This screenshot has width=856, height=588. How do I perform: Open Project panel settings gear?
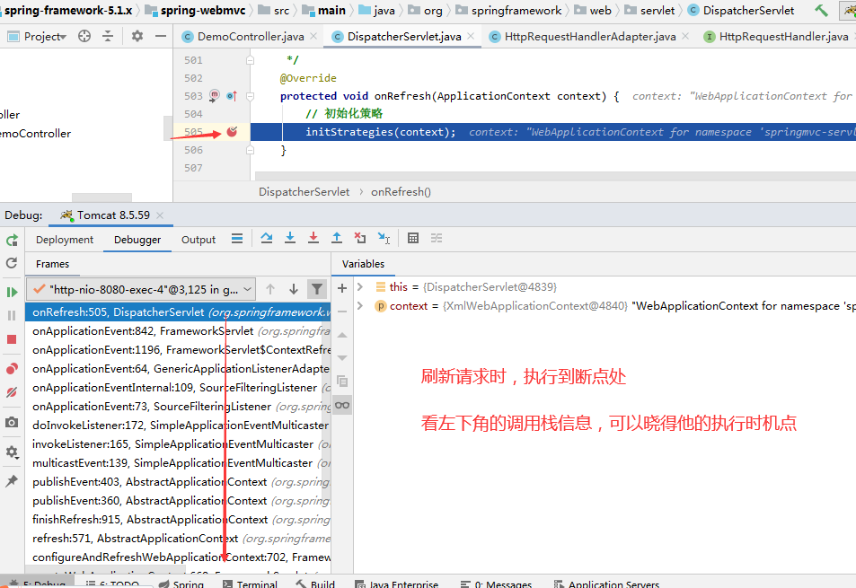point(137,36)
